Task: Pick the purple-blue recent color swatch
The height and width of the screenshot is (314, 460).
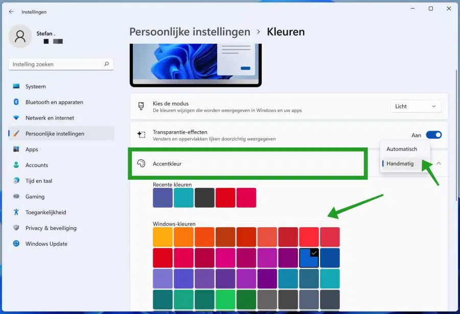Action: pyautogui.click(x=163, y=198)
